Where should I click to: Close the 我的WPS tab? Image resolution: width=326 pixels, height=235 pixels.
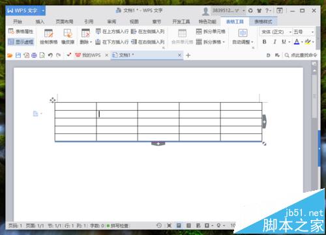(106, 55)
